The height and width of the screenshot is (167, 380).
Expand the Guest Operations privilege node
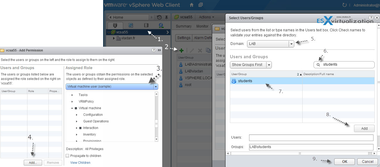[x=77, y=121]
